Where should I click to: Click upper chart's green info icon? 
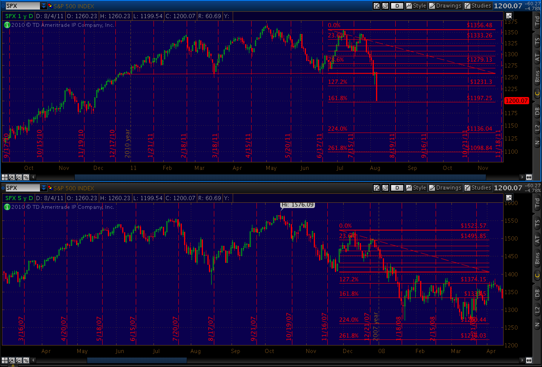click(7, 25)
